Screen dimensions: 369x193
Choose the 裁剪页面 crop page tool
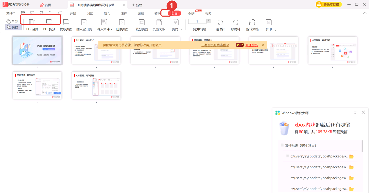click(x=142, y=25)
